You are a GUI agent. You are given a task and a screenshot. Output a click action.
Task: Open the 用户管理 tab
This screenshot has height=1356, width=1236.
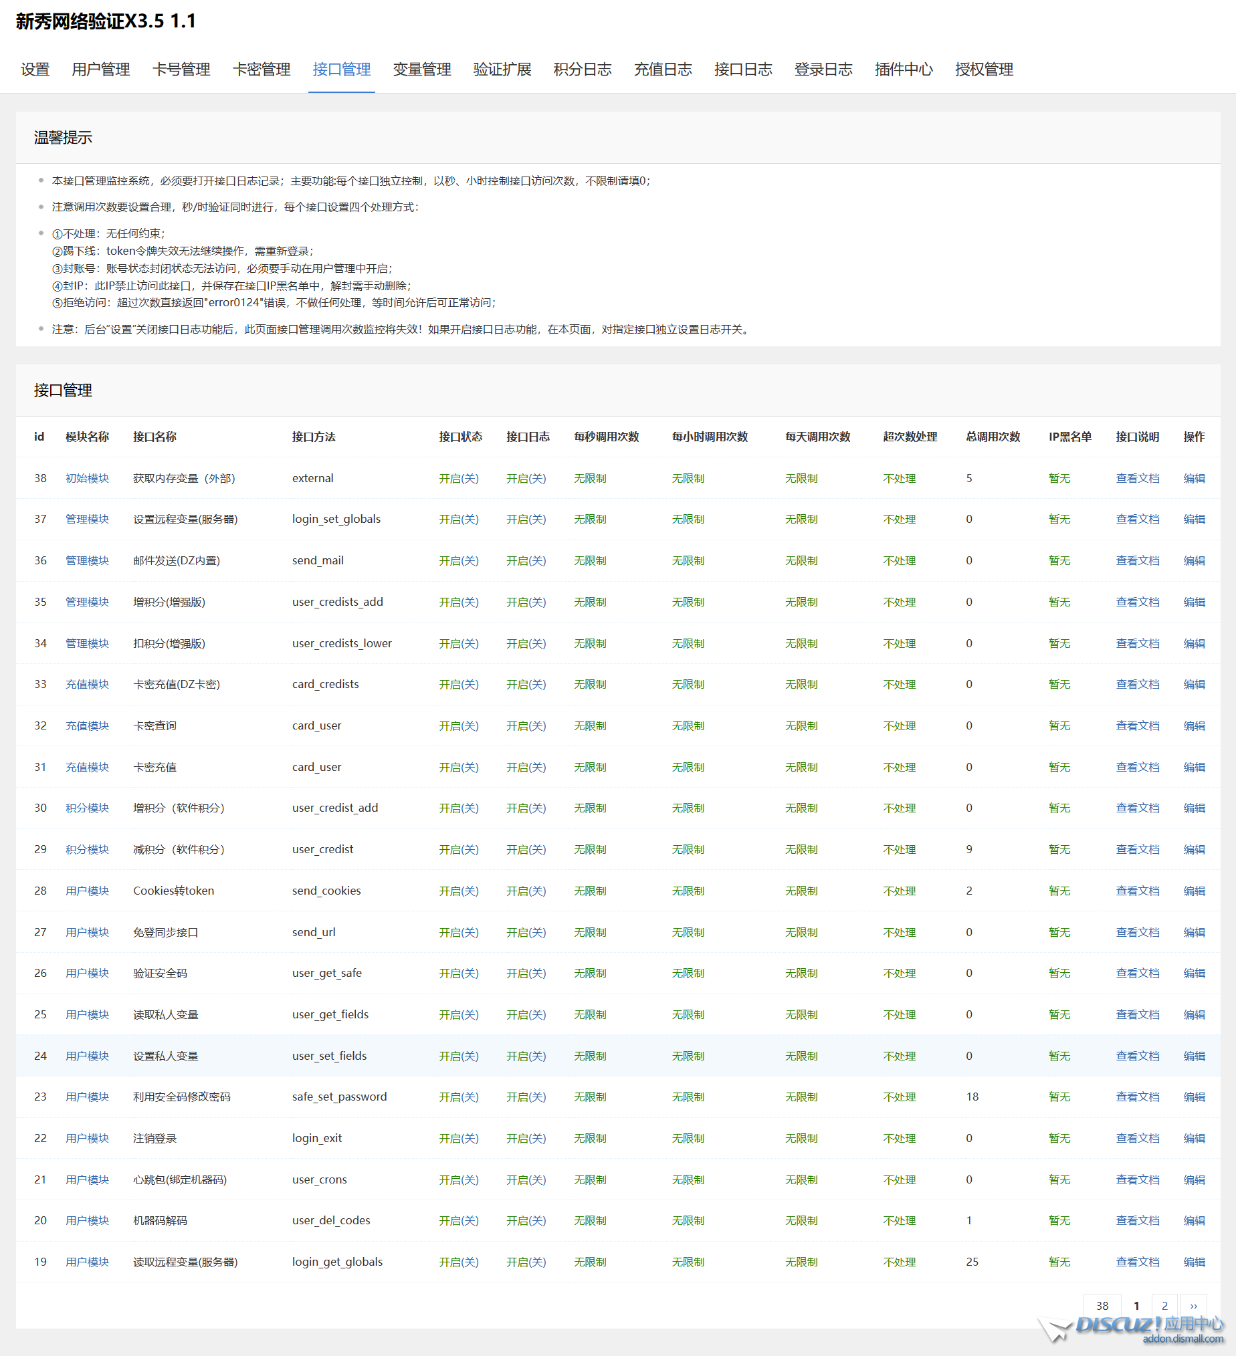click(100, 70)
